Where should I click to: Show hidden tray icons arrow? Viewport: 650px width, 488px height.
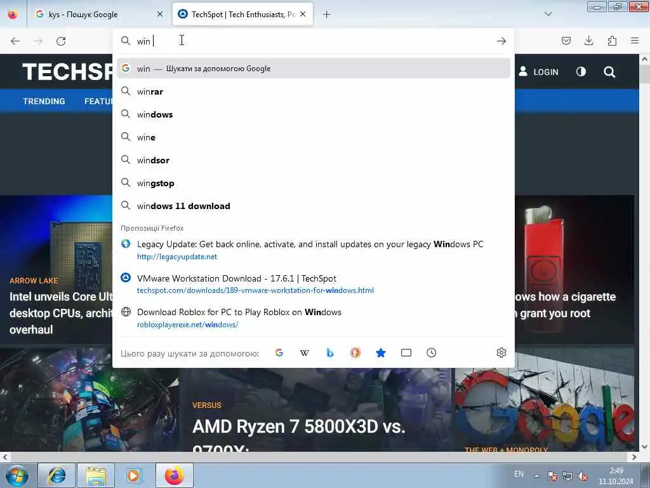[536, 476]
